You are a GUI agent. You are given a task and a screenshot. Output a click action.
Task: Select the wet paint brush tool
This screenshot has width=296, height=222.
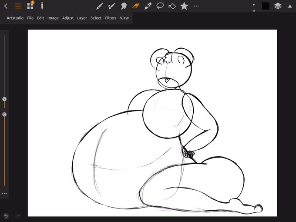[x=111, y=6]
